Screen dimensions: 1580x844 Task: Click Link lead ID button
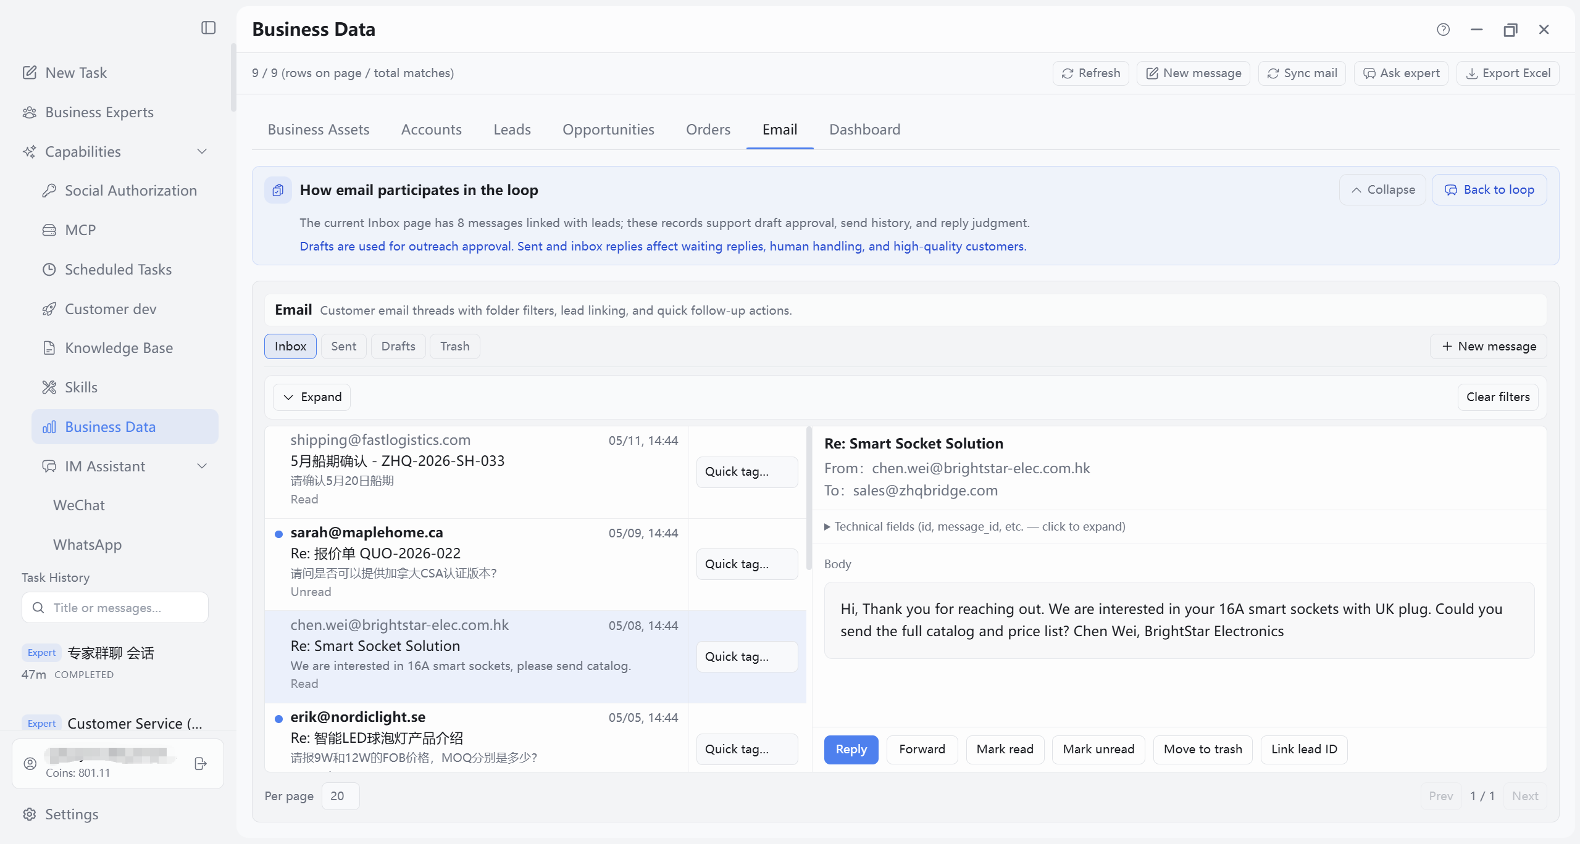tap(1304, 750)
